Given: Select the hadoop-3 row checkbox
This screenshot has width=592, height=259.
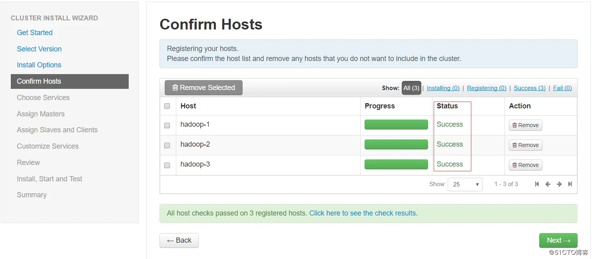Looking at the screenshot, I should coord(167,165).
